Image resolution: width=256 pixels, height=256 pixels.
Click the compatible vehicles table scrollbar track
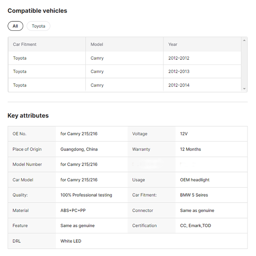click(x=244, y=64)
